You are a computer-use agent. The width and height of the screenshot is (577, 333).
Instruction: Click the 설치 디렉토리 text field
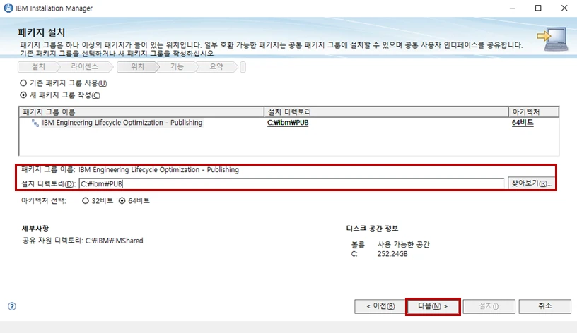click(291, 183)
